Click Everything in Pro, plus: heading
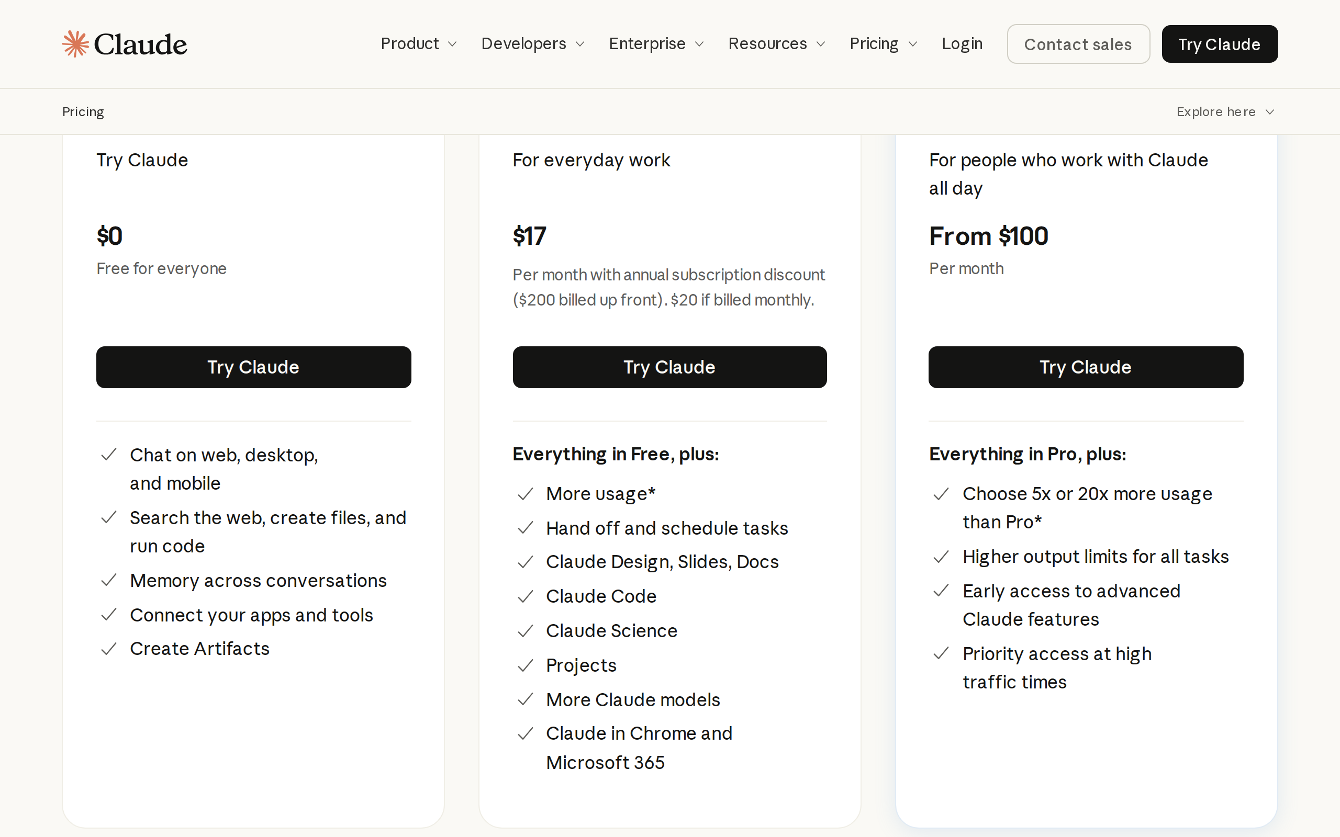Image resolution: width=1340 pixels, height=837 pixels. [1028, 455]
